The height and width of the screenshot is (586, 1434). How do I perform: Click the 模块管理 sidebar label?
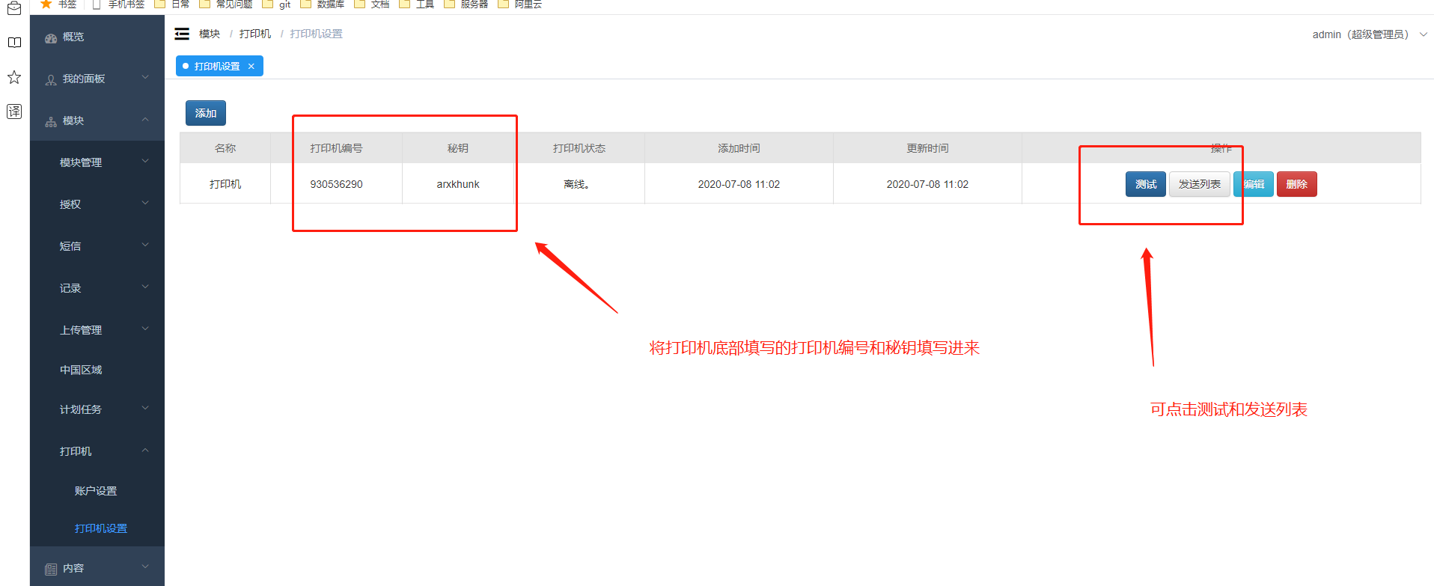[81, 162]
